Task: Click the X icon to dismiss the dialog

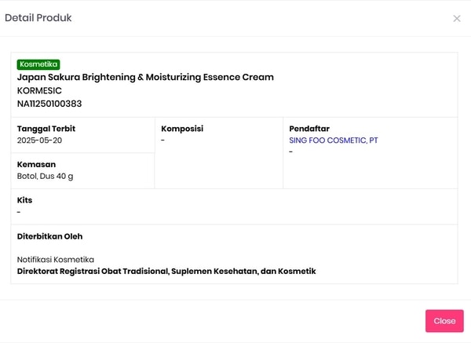Action: pos(457,18)
